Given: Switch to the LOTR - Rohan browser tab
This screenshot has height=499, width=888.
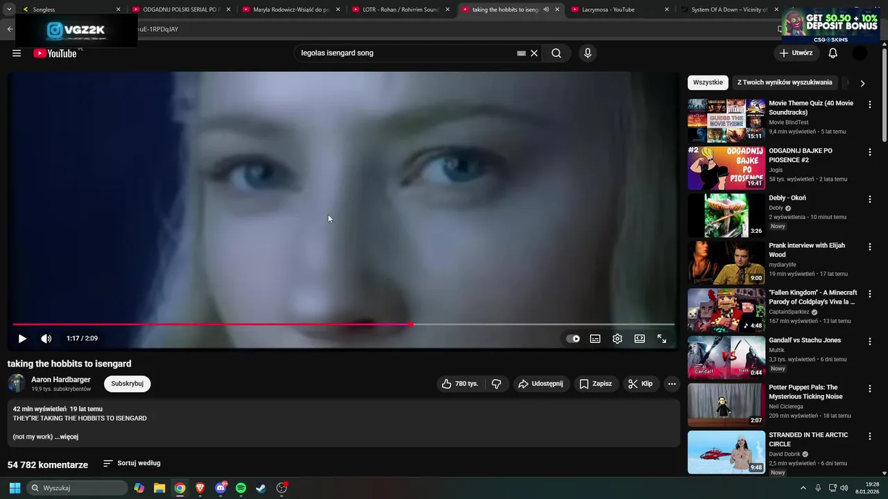Looking at the screenshot, I should [400, 10].
